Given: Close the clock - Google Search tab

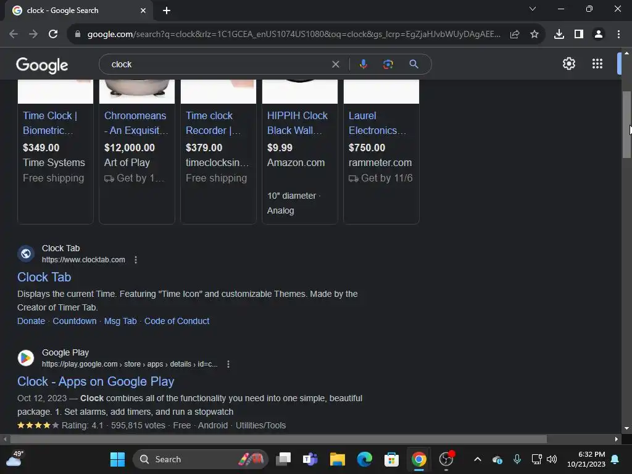Looking at the screenshot, I should click(x=143, y=10).
